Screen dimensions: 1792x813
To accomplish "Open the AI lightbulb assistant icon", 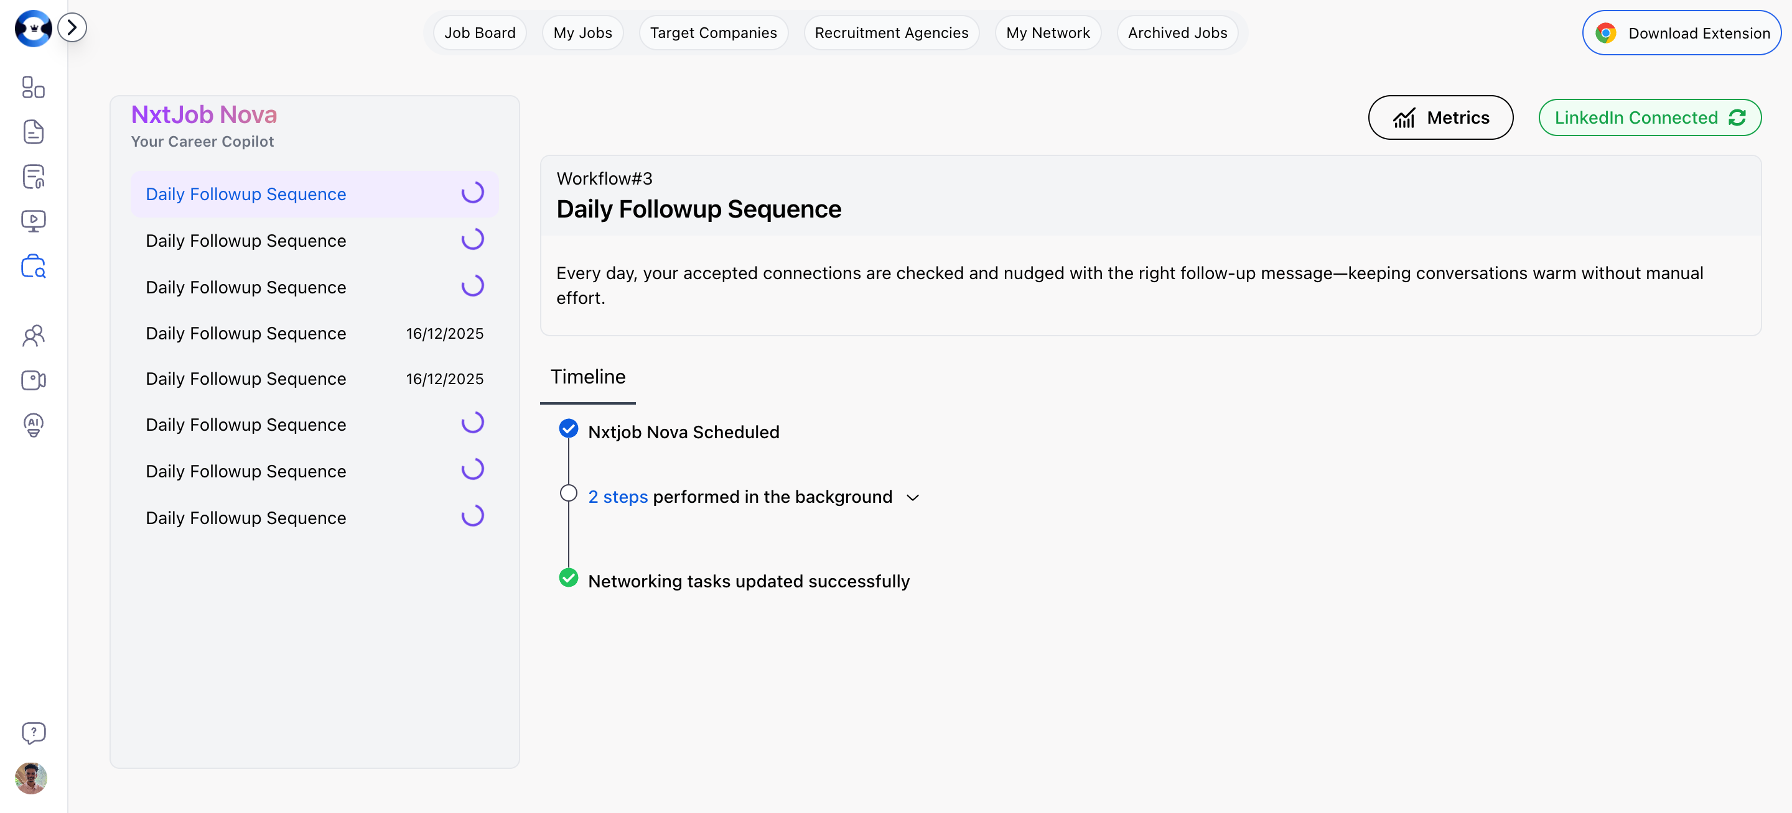I will pyautogui.click(x=33, y=425).
